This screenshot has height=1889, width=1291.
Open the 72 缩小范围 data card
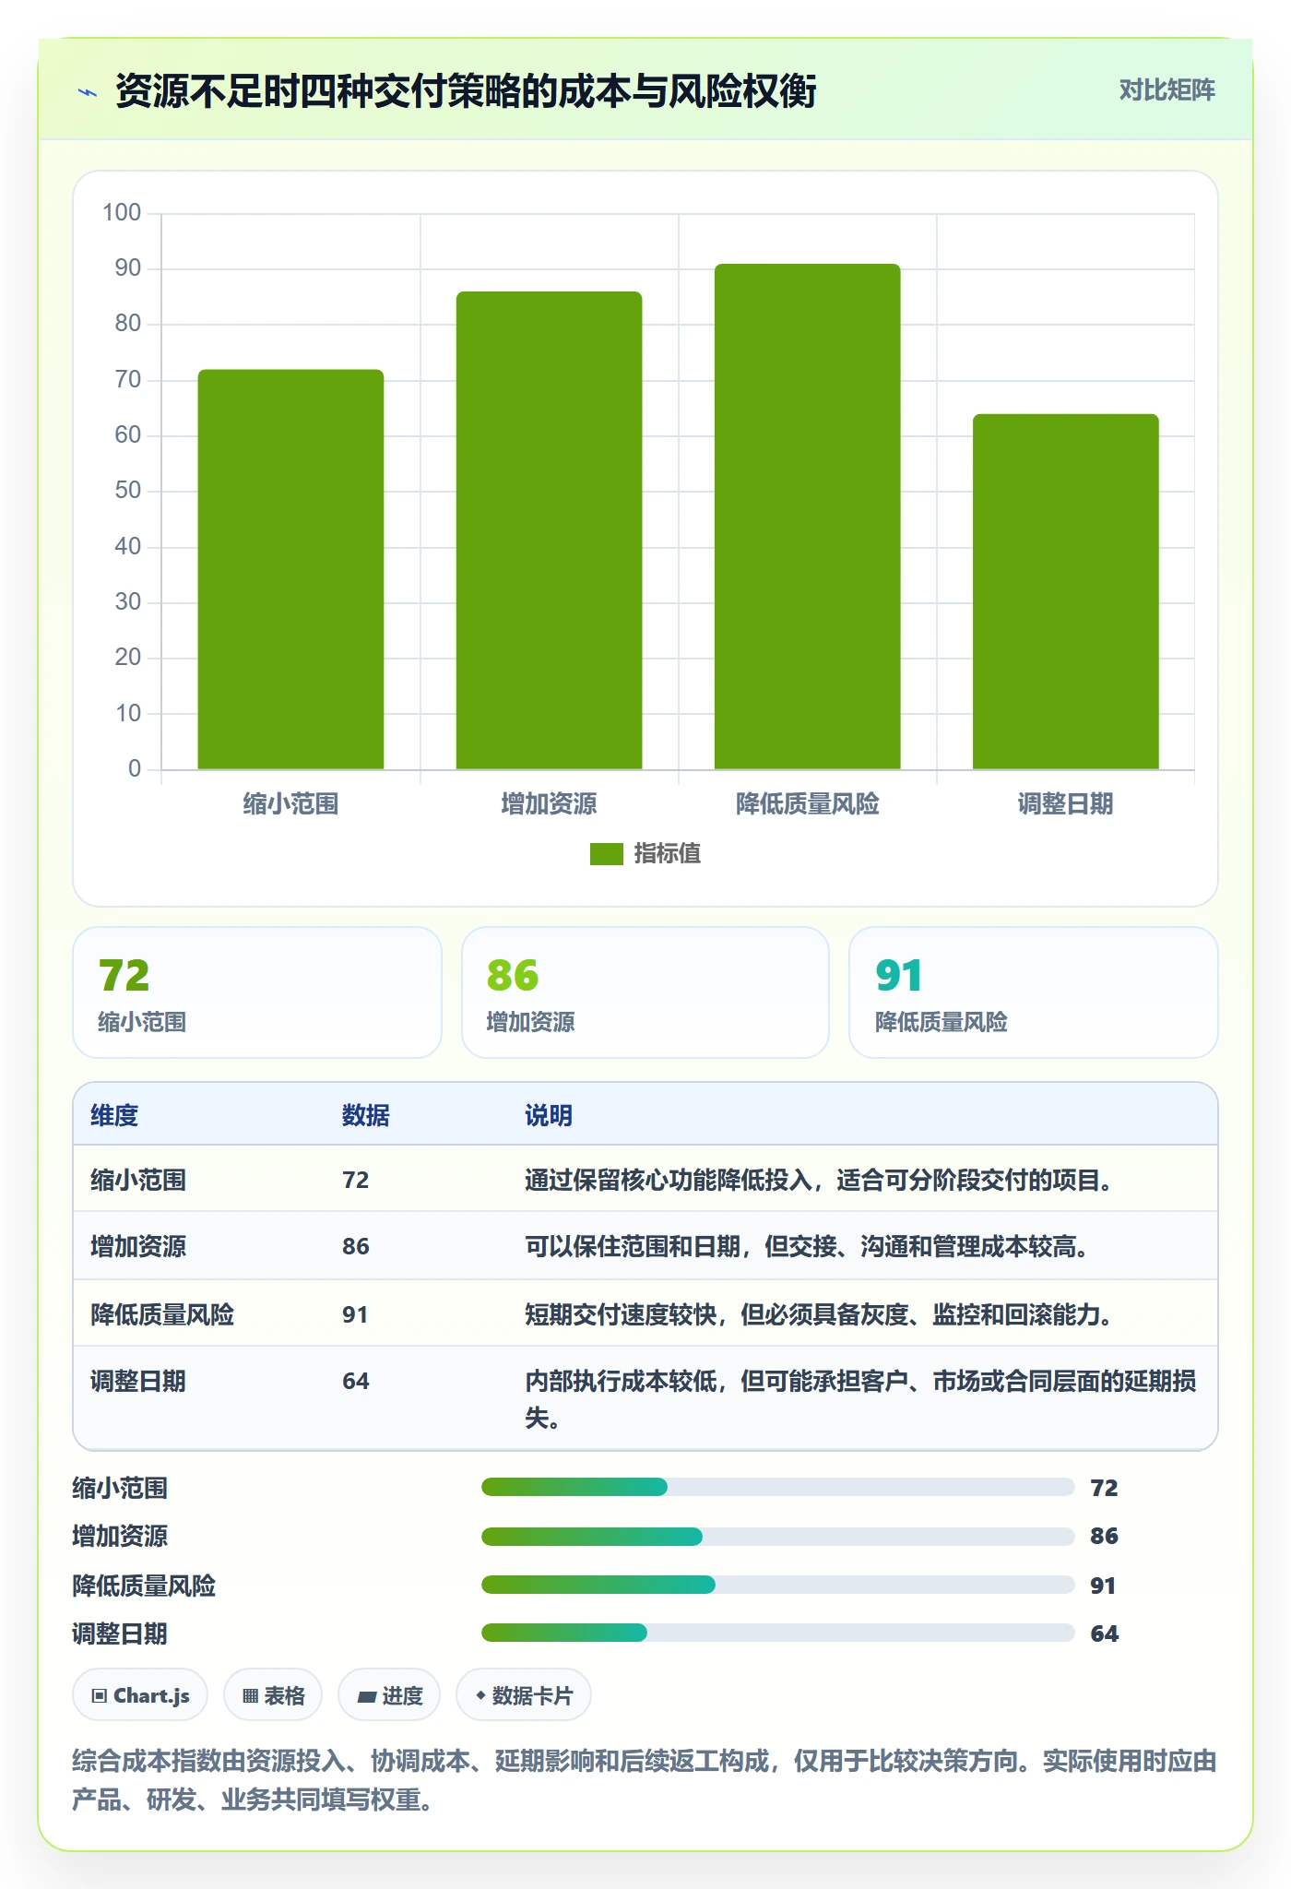257,992
